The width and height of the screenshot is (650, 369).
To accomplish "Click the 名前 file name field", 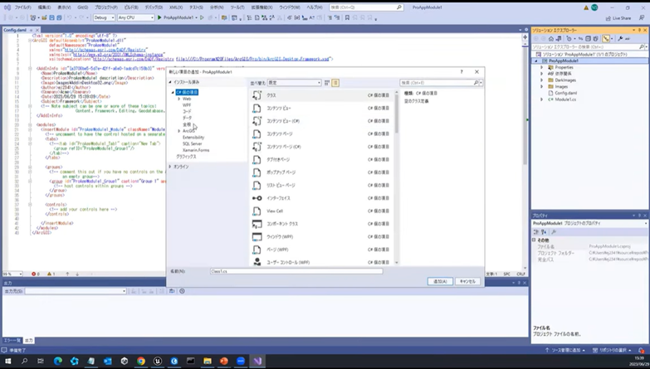I will (296, 271).
